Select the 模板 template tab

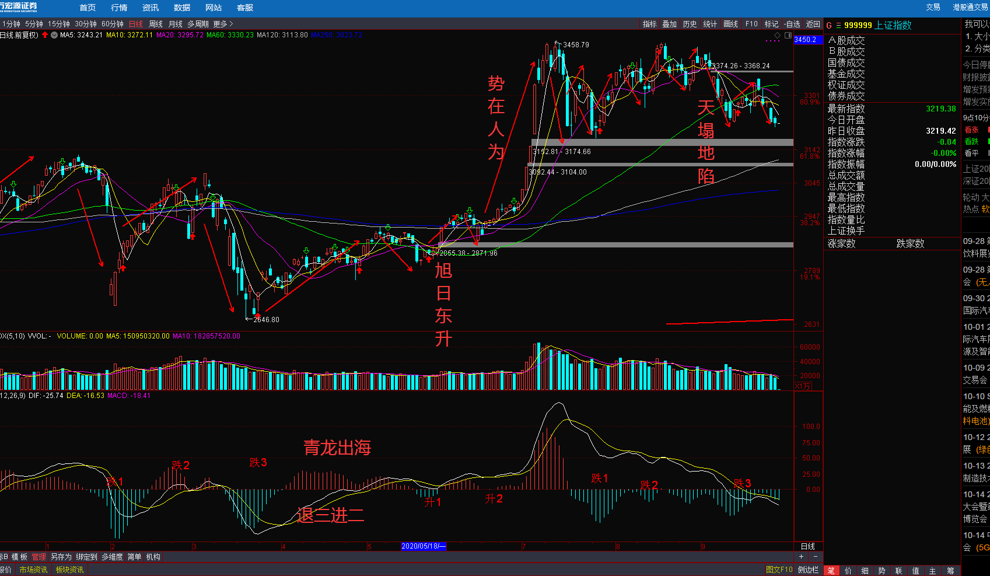point(19,557)
